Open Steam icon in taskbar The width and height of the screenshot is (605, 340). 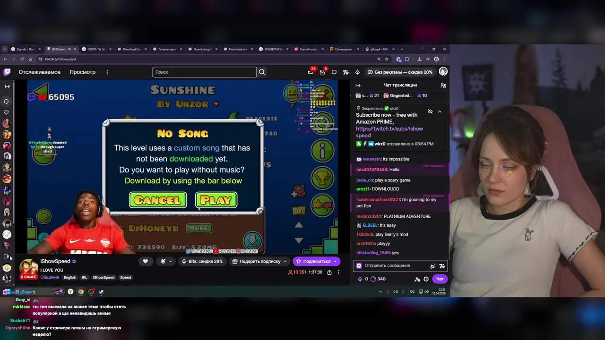pos(101,291)
